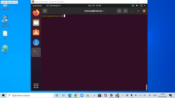This screenshot has width=175, height=98.
Task: Open Windows volume tray icon
Action: (x=145, y=95)
